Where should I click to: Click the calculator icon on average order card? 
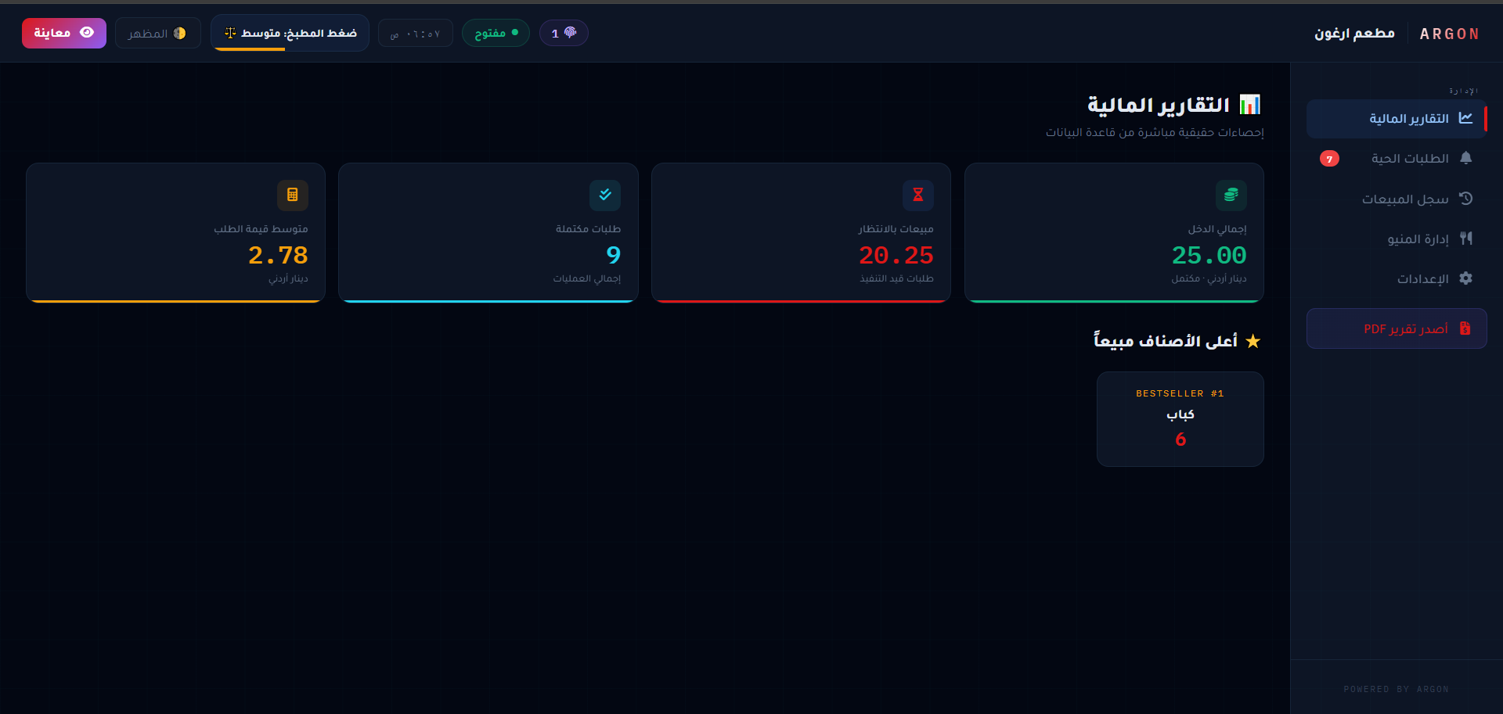click(292, 195)
